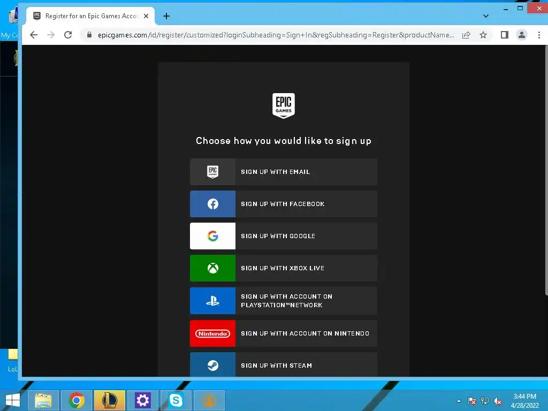548x411 pixels.
Task: Close the Epic Games register tab
Action: click(146, 16)
